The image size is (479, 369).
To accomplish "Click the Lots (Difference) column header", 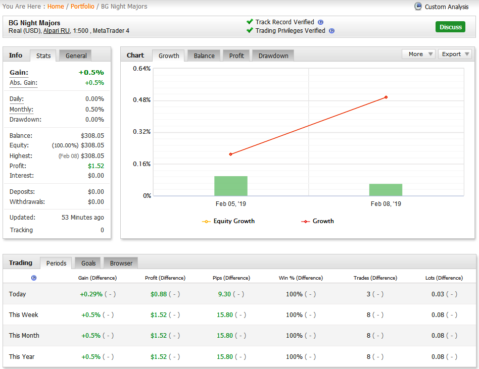I will (444, 278).
